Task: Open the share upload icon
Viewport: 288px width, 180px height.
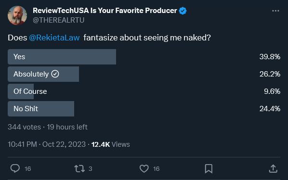Action: tap(273, 168)
